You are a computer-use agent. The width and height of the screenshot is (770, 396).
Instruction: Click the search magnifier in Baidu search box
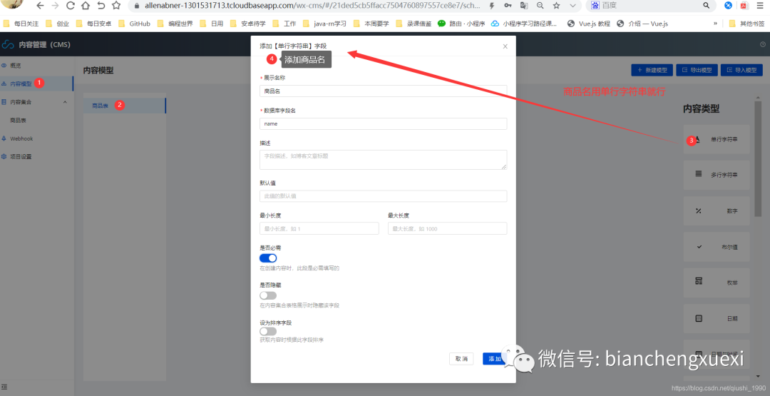707,6
